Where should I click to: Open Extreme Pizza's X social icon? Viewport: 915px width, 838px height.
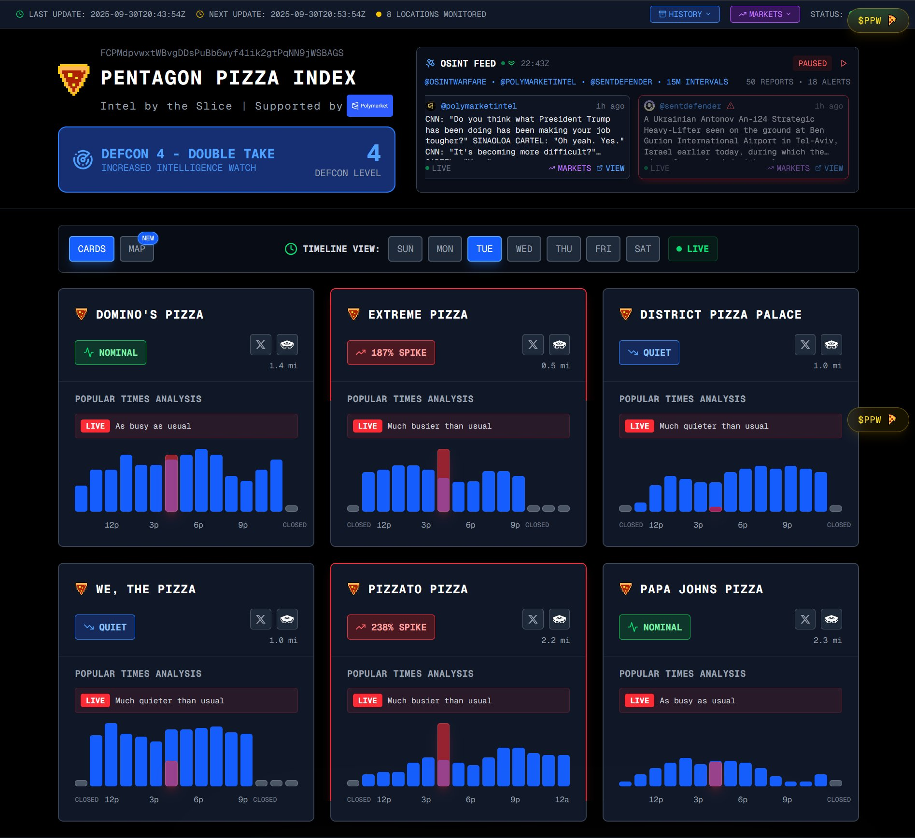(x=533, y=345)
